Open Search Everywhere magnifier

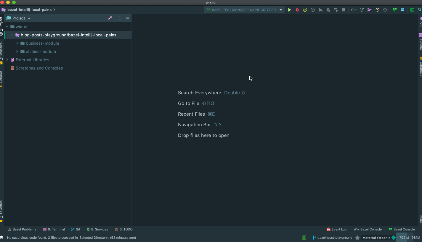coord(420,10)
